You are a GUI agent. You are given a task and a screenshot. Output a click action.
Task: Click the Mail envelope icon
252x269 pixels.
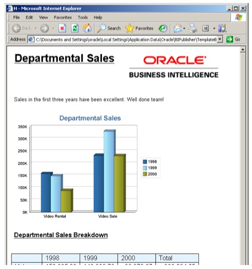(178, 29)
